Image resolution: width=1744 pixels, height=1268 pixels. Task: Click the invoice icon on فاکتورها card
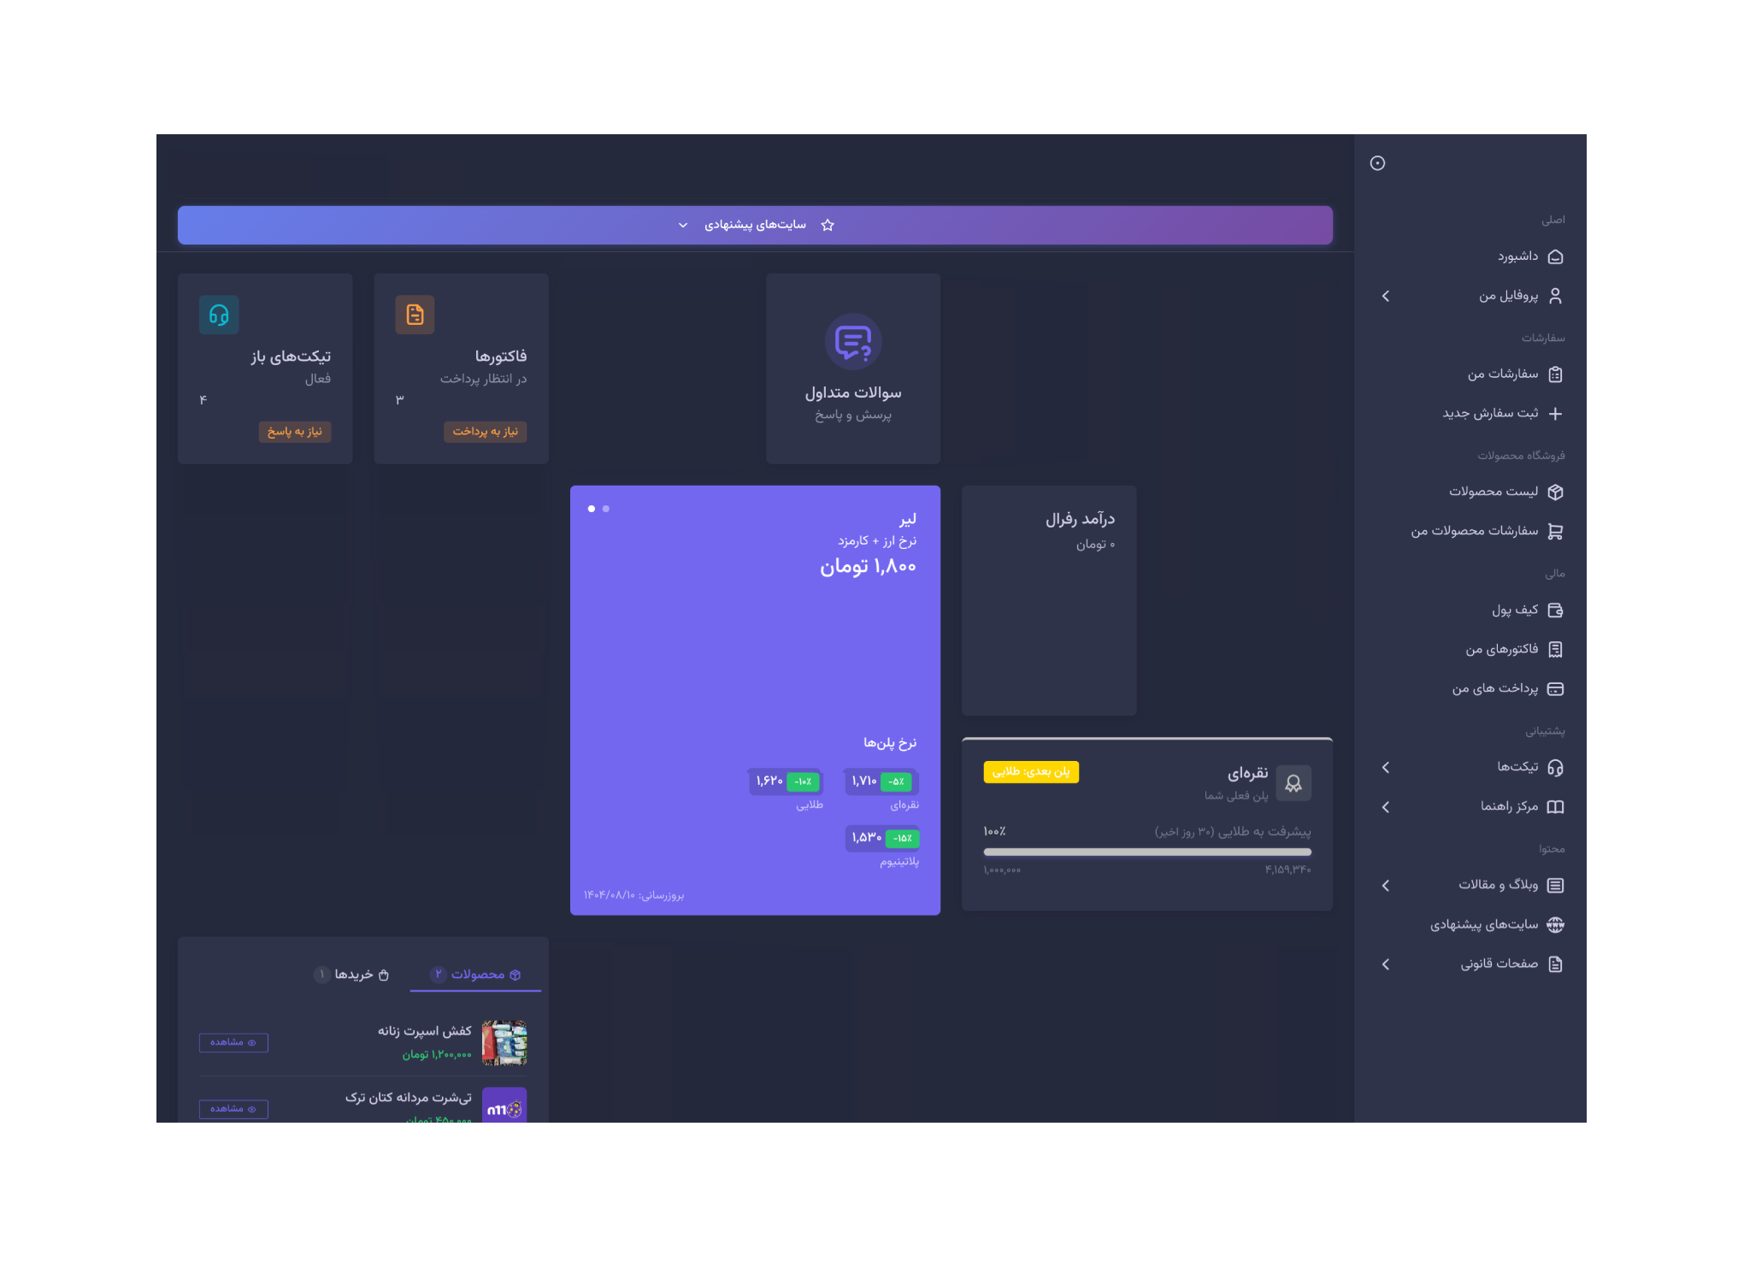415,315
